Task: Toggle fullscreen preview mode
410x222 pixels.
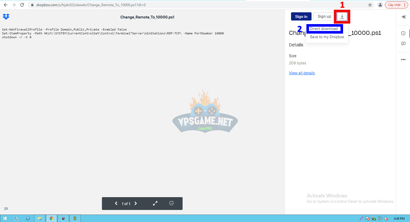Action: pos(155,203)
